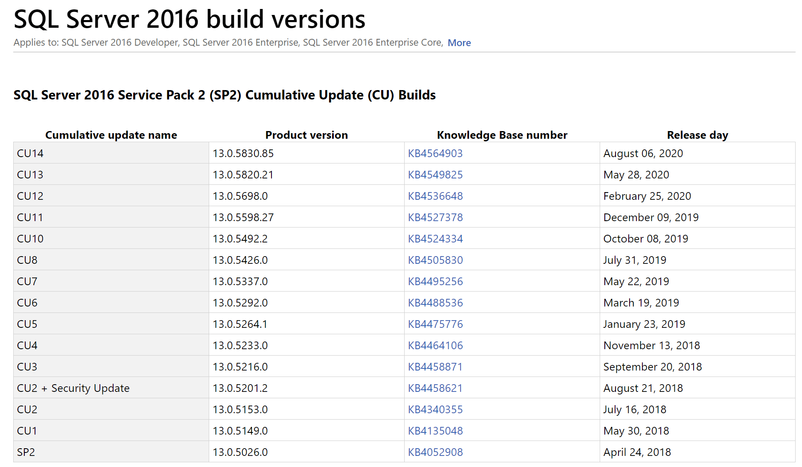Open the KB4536648 article for CU12

click(435, 196)
